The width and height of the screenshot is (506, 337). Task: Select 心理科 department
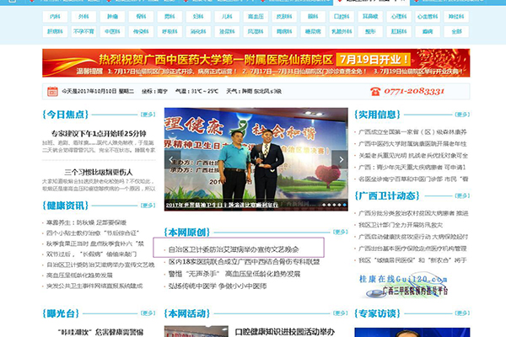point(399,17)
